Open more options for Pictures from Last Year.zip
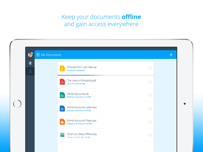The width and height of the screenshot is (203, 152). pyautogui.click(x=150, y=68)
